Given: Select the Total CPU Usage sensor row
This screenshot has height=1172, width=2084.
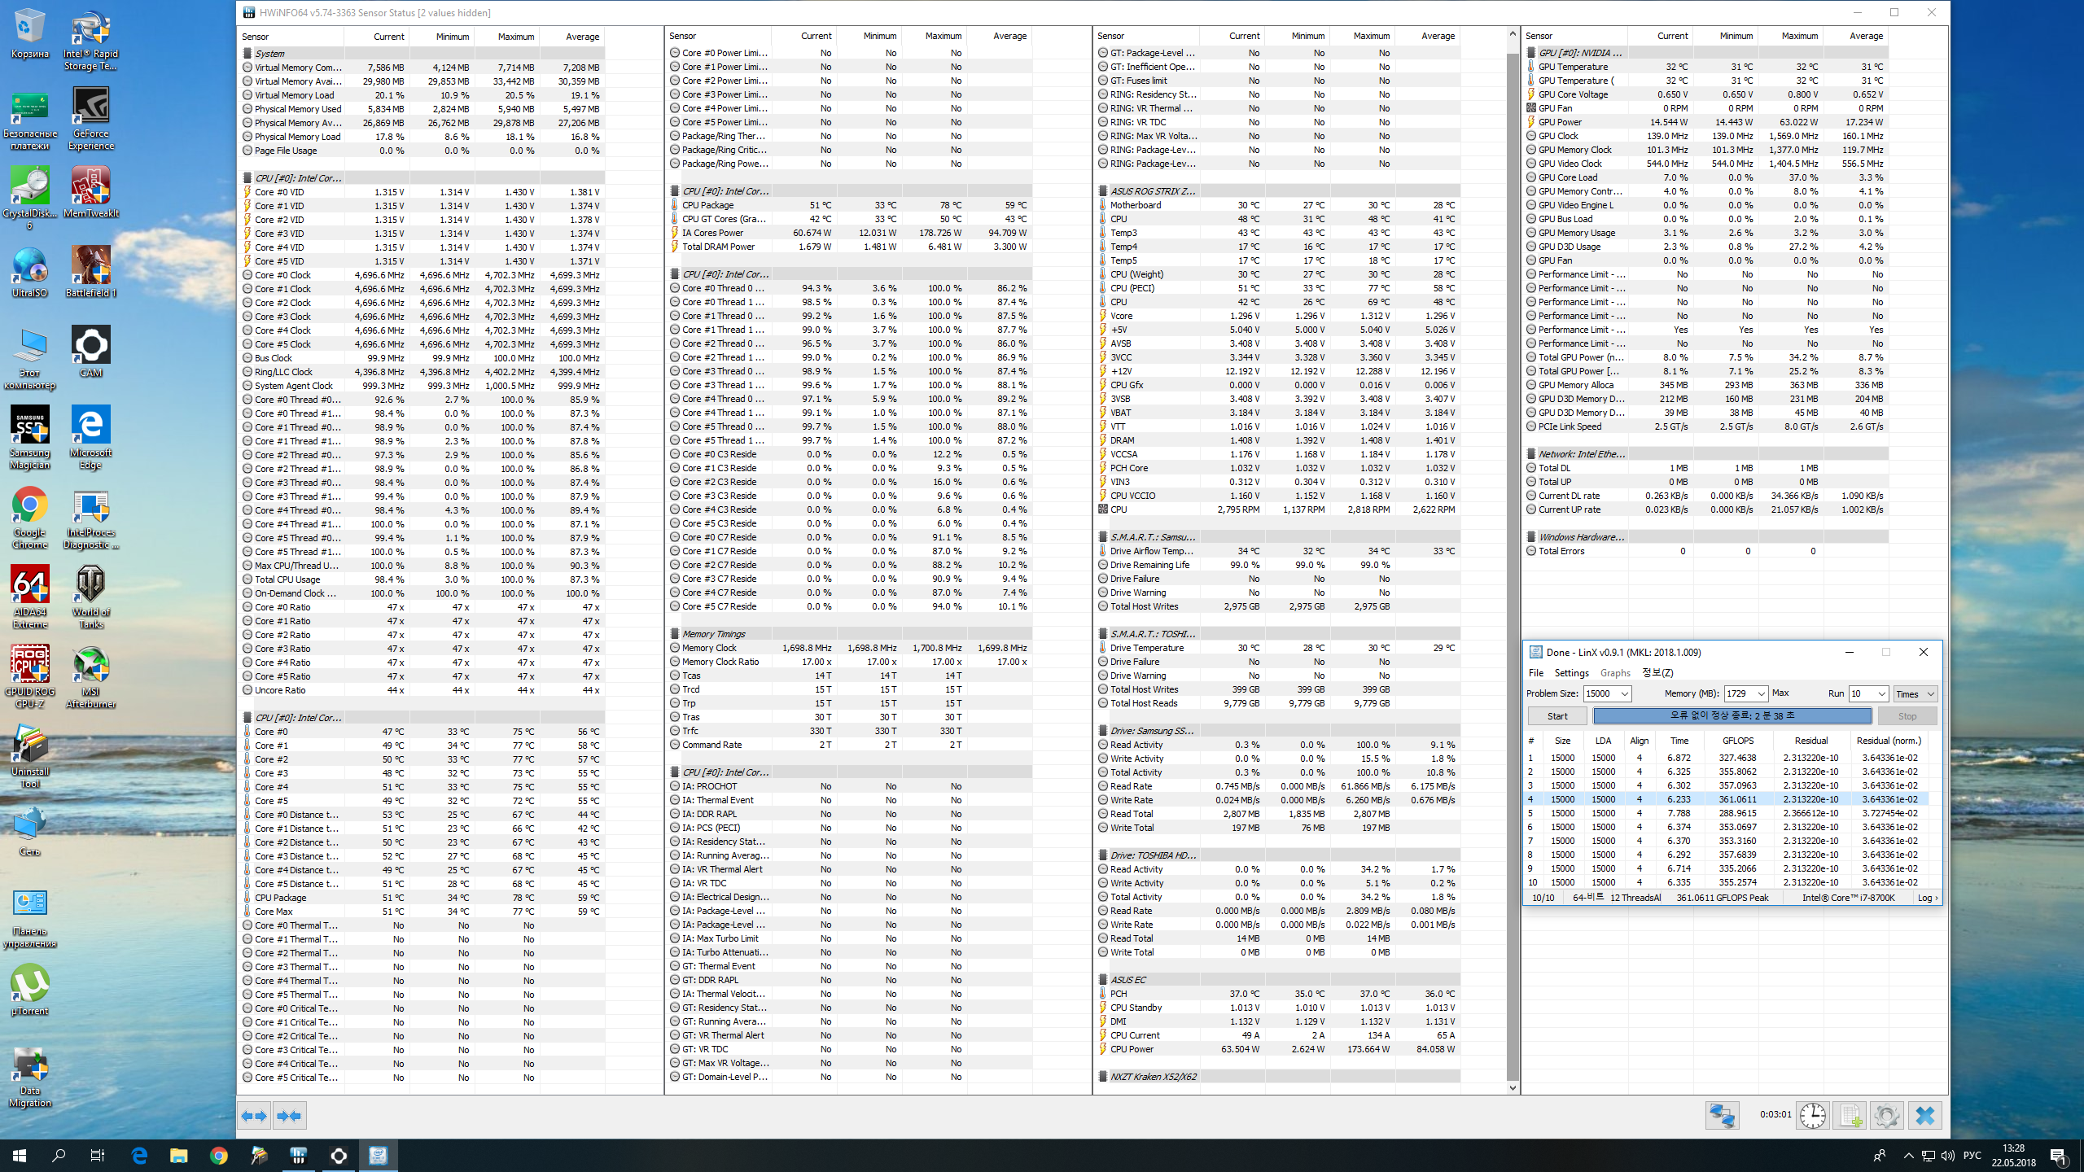Looking at the screenshot, I should (x=422, y=579).
